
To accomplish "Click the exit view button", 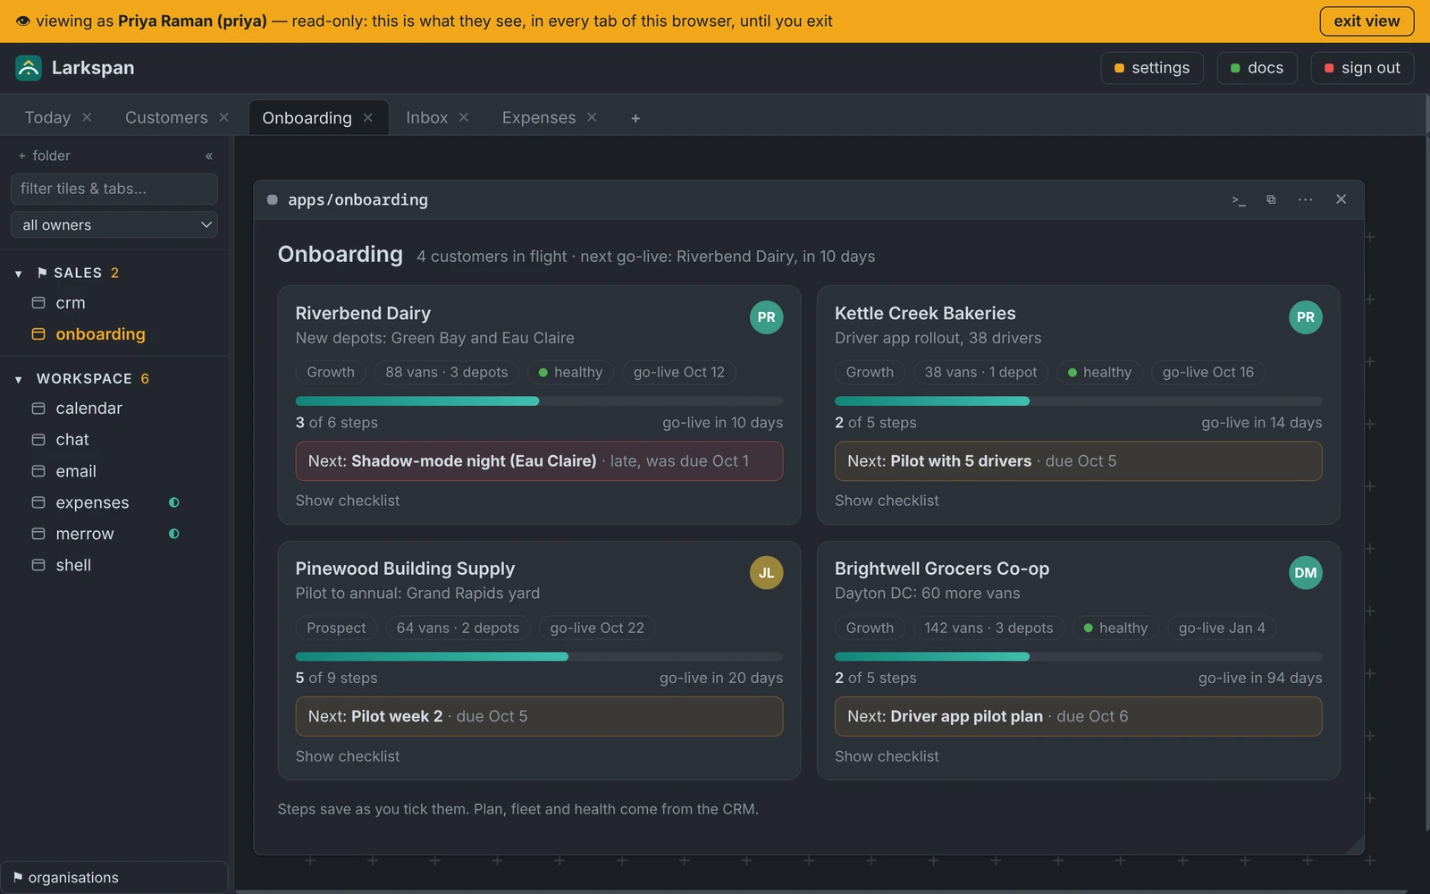I will click(x=1367, y=21).
